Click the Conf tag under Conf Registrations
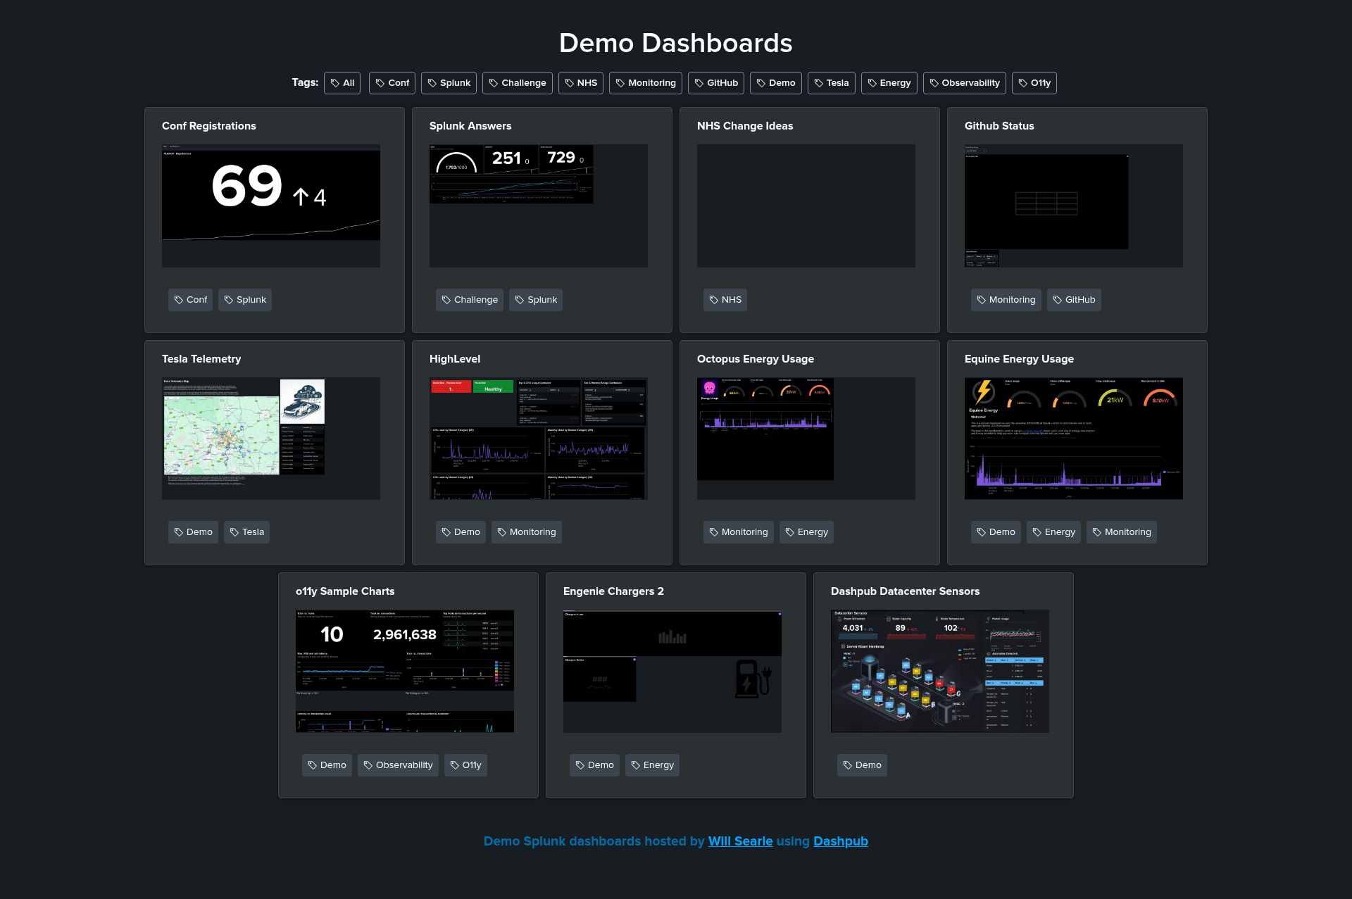 pyautogui.click(x=190, y=299)
